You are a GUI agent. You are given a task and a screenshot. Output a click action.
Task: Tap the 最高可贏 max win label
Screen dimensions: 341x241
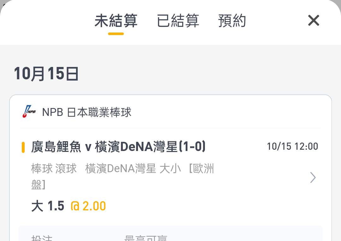tap(146, 238)
